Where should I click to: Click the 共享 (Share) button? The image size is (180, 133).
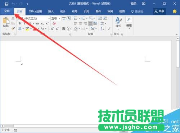[159, 12]
